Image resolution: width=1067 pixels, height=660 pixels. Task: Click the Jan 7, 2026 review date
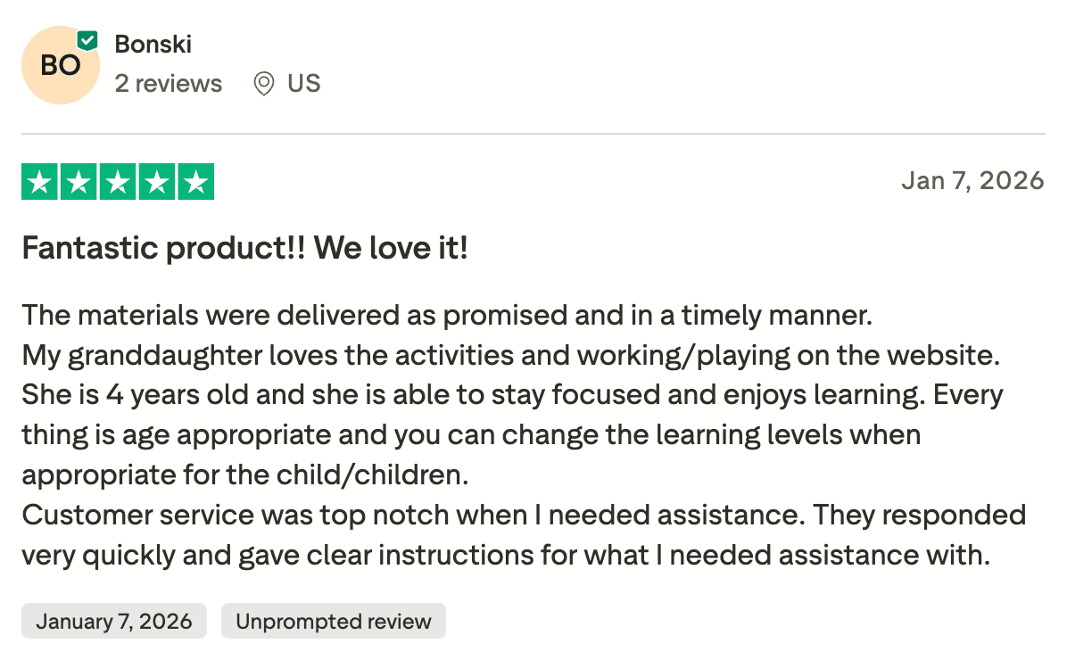(x=972, y=181)
